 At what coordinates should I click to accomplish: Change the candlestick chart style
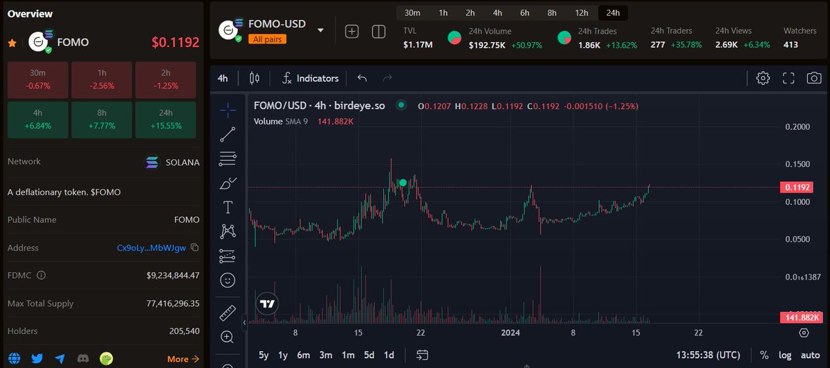pyautogui.click(x=255, y=78)
